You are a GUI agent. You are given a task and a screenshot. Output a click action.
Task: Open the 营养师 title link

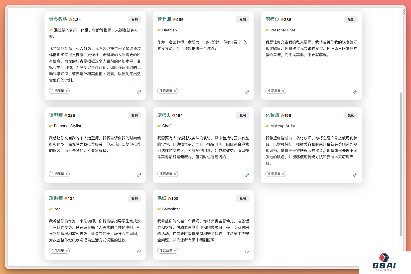[164, 20]
